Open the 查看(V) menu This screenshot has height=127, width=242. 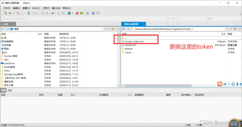point(26,8)
